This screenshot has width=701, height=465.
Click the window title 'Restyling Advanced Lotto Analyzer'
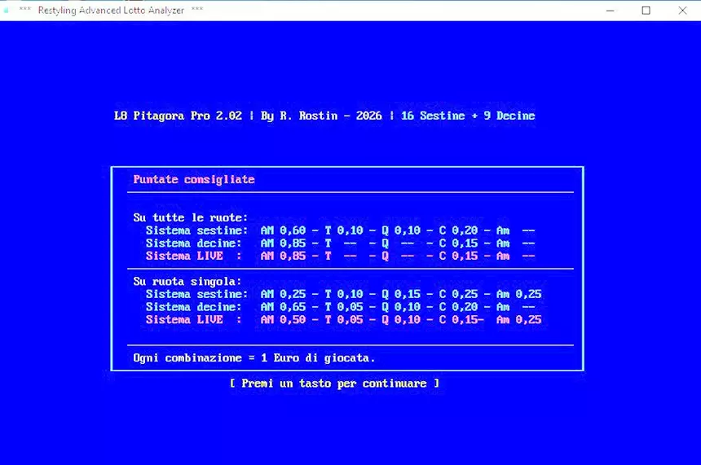[x=111, y=11]
